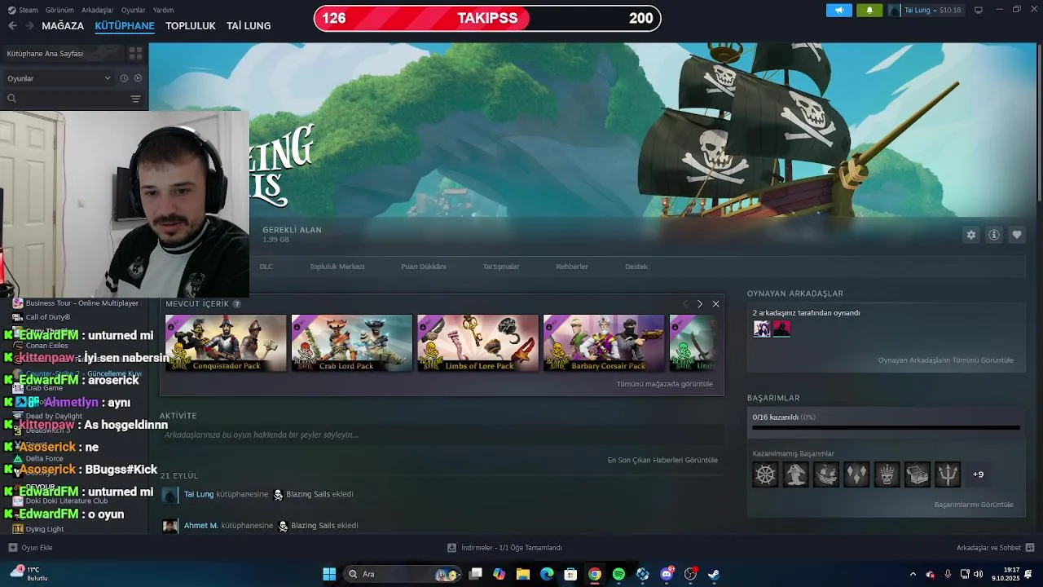Open Discord from taskbar
This screenshot has height=587, width=1043.
(x=667, y=574)
